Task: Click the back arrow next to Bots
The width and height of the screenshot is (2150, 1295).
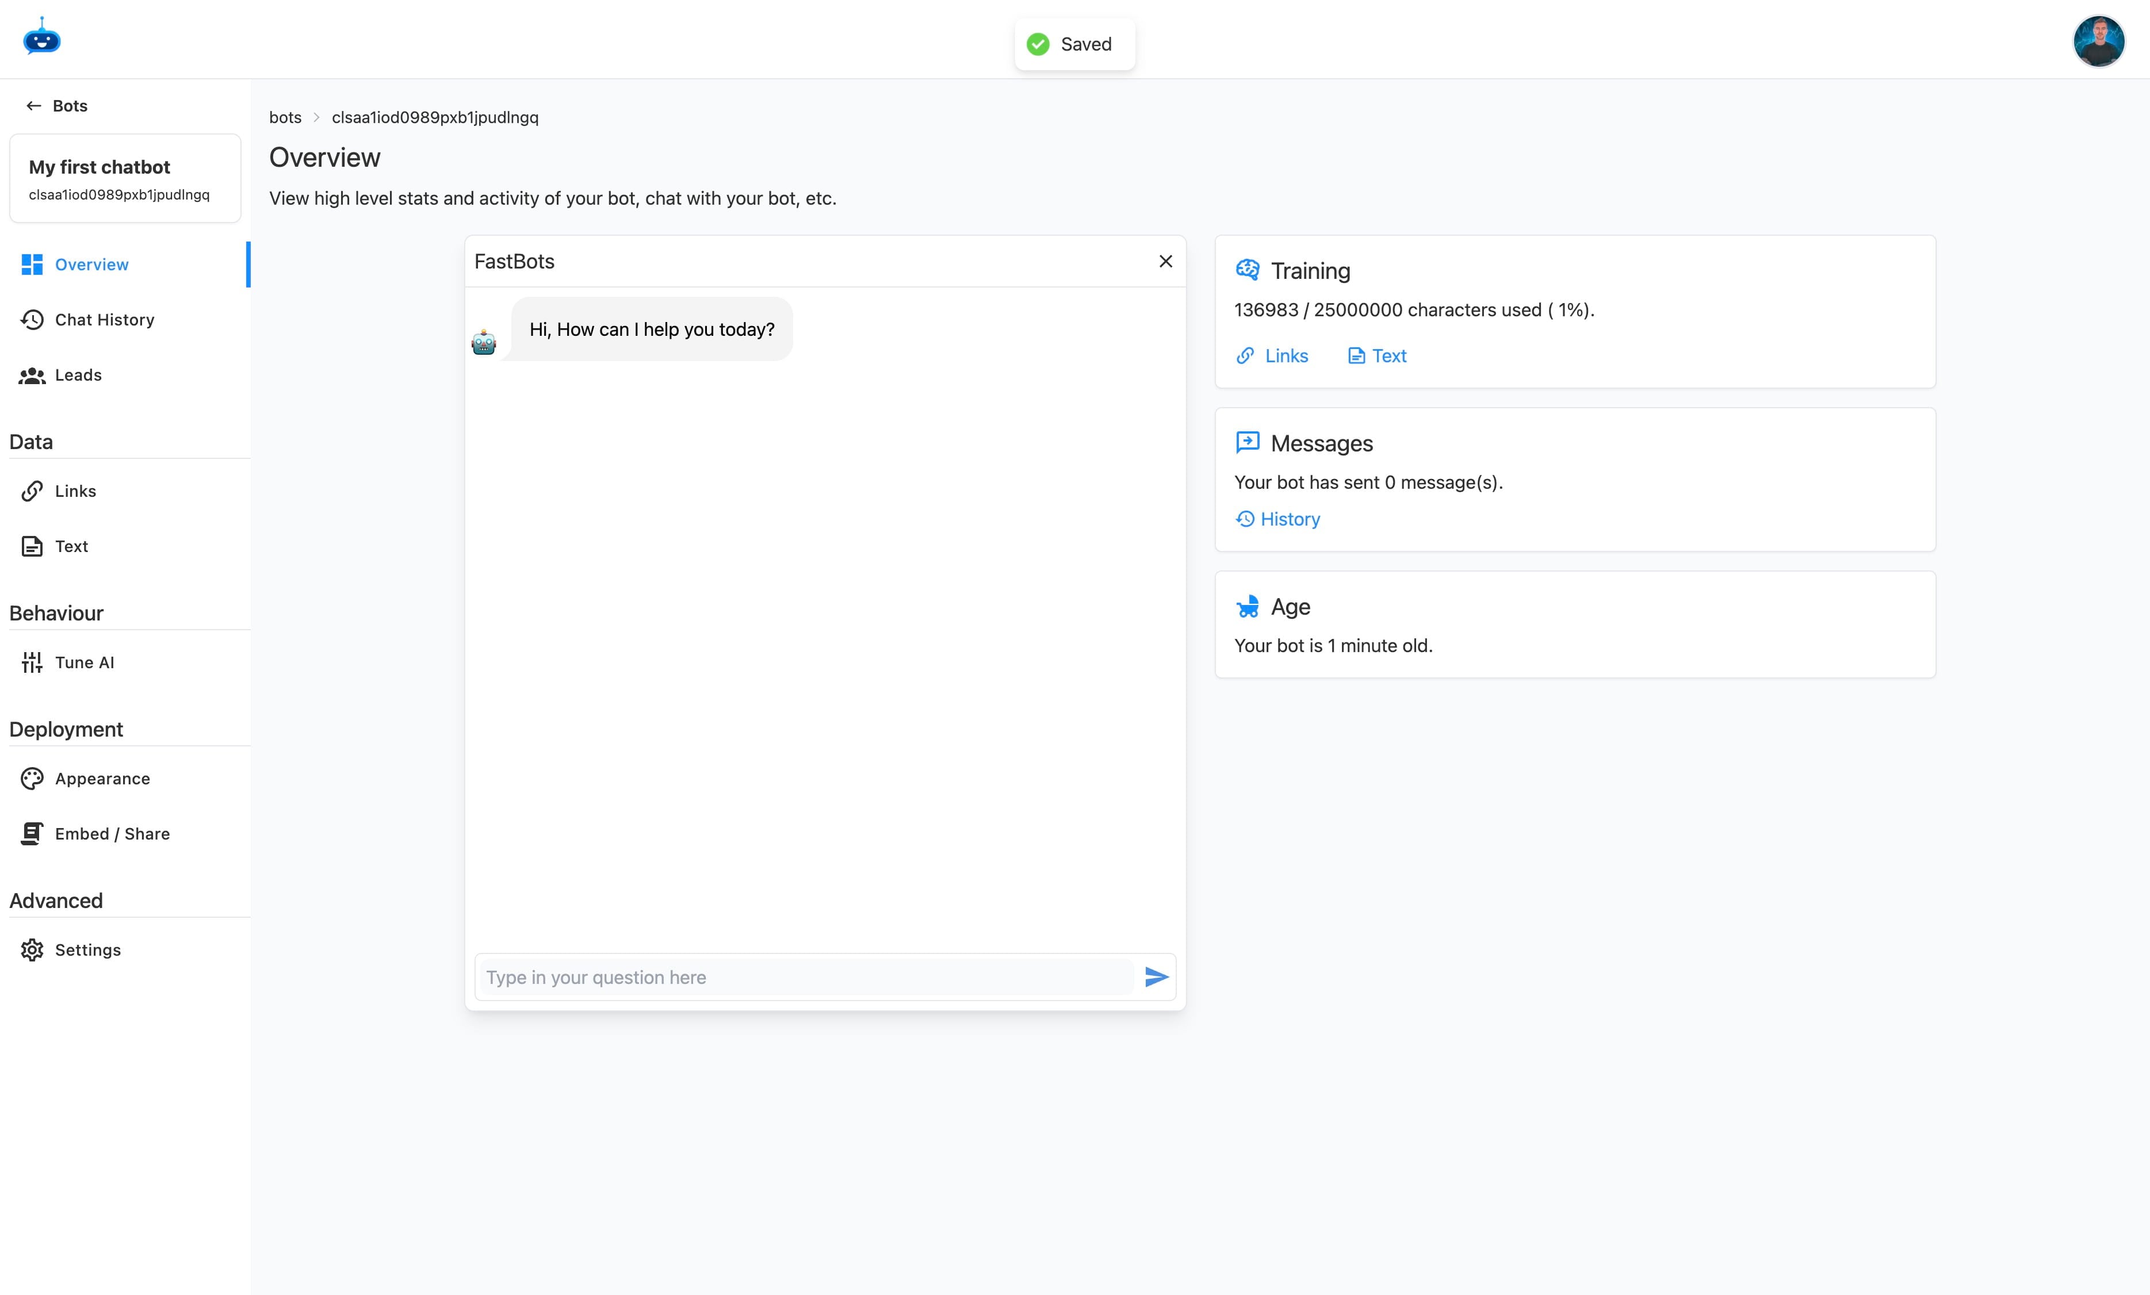Action: [x=34, y=105]
